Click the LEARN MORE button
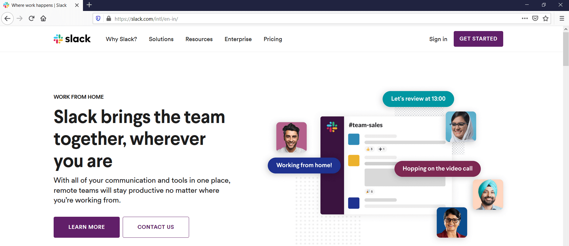Screen dimensions: 569x246 tap(87, 227)
